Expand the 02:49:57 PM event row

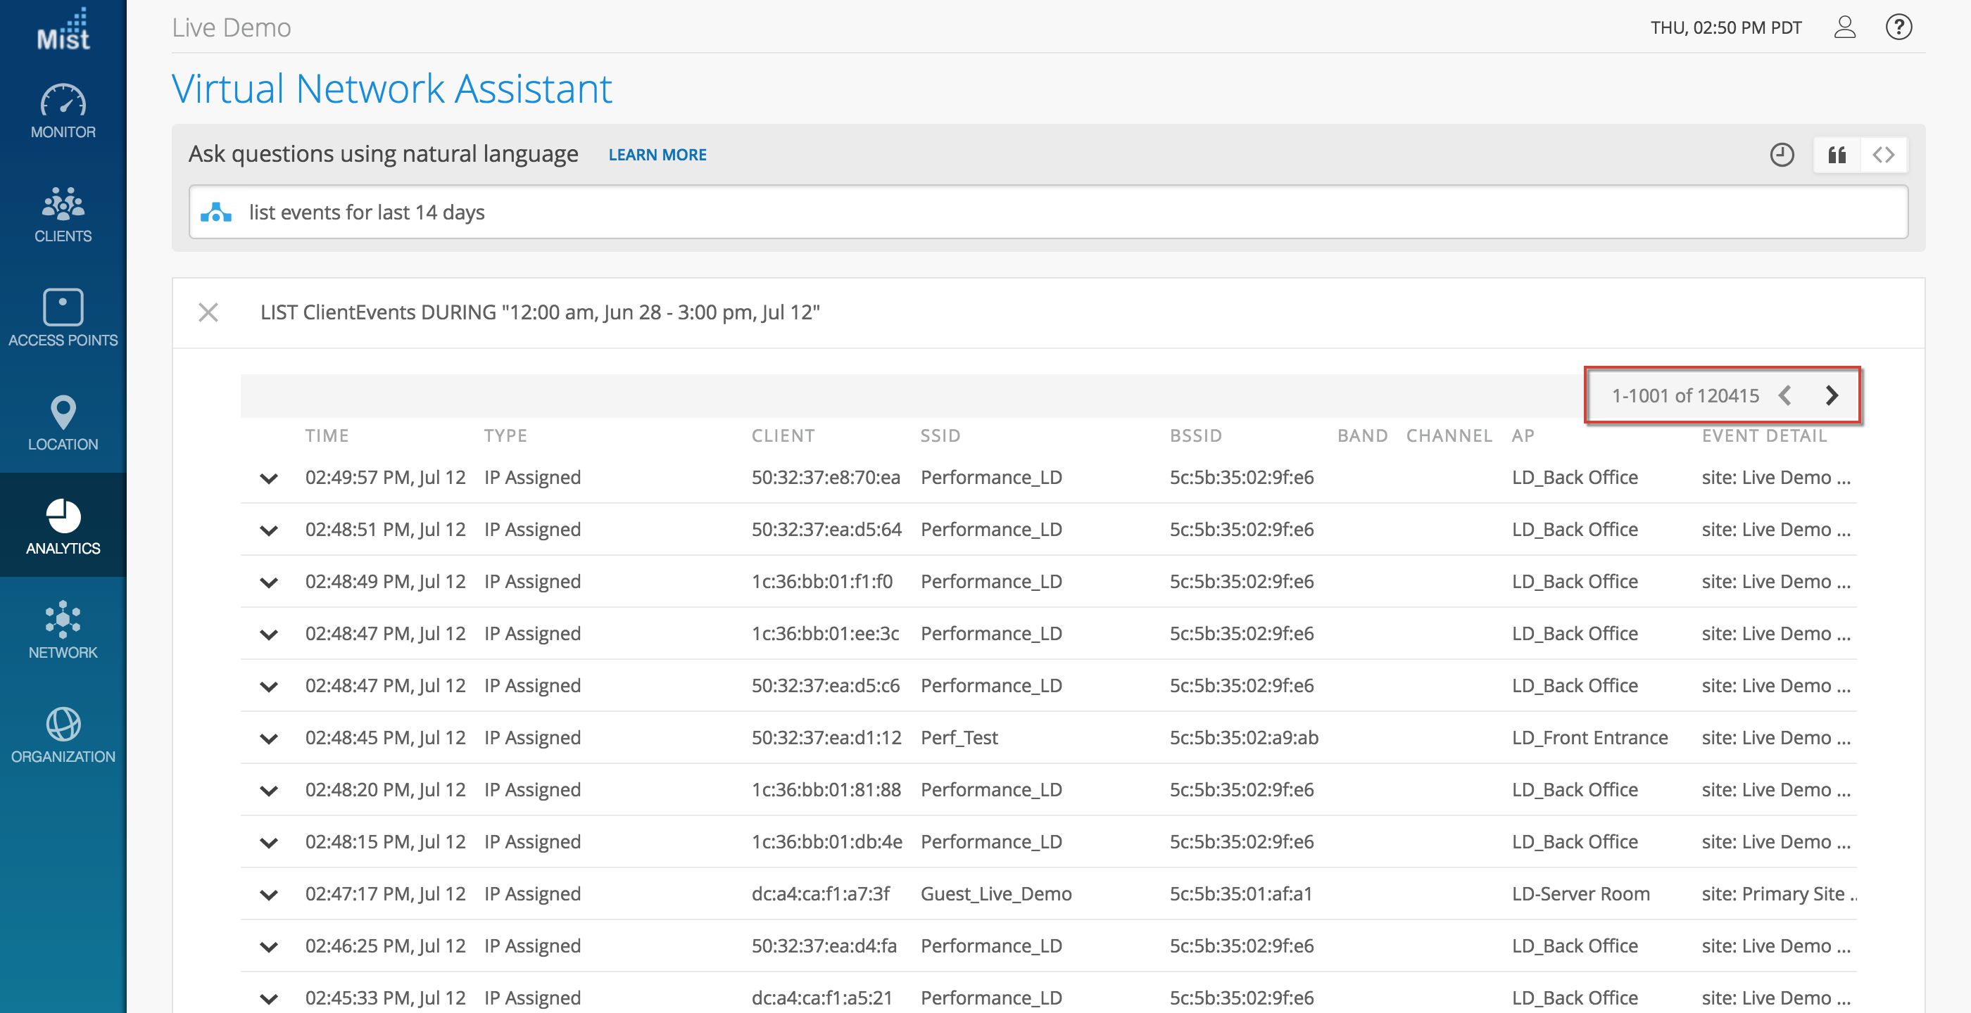[269, 478]
